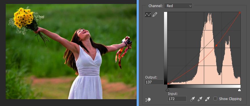Screen dimensions: 250x106
Task: Select the top-right curve endpoint
Action: [x=240, y=12]
